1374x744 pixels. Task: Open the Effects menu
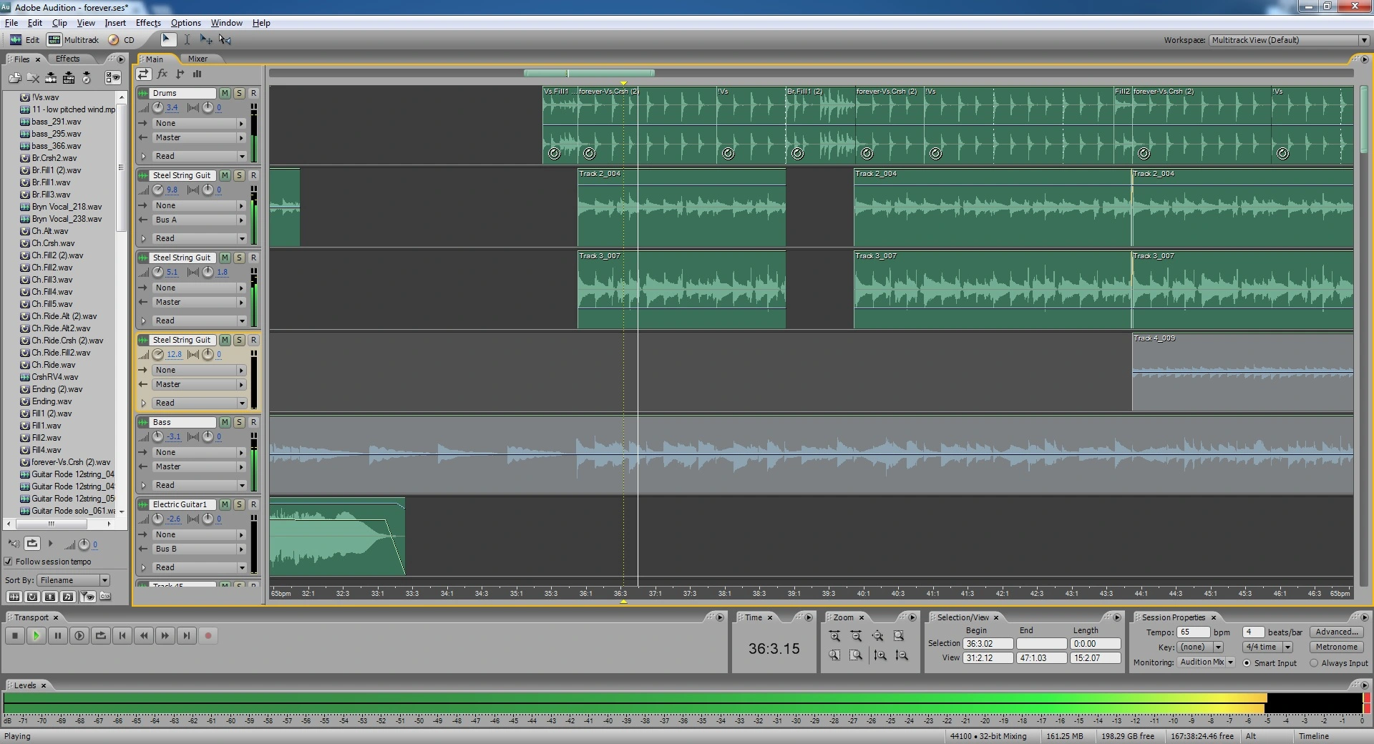[x=148, y=23]
